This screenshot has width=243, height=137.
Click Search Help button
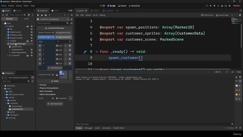click(x=222, y=15)
